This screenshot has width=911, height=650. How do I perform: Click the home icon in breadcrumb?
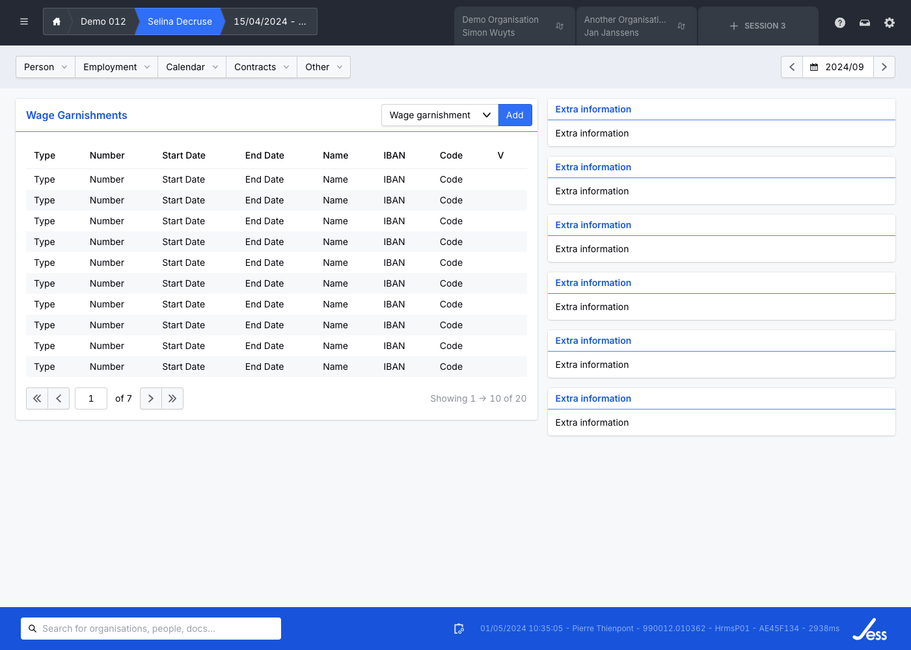click(57, 21)
